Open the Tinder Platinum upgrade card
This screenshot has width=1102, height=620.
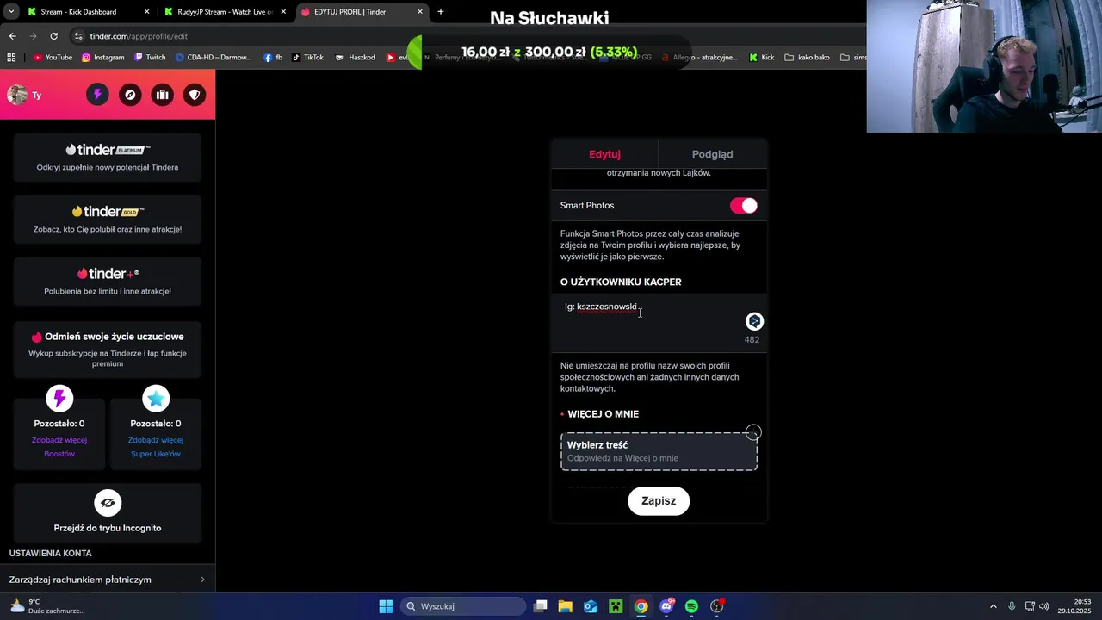[x=108, y=158]
